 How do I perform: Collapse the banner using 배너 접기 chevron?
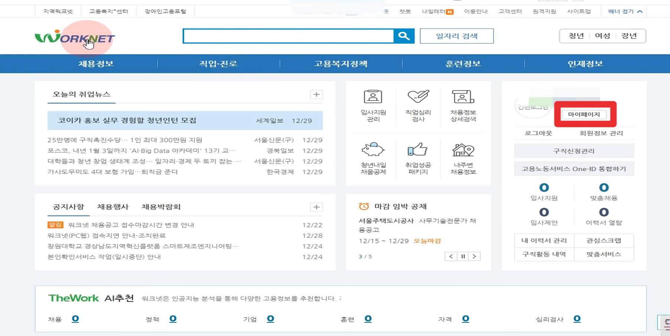[640, 11]
